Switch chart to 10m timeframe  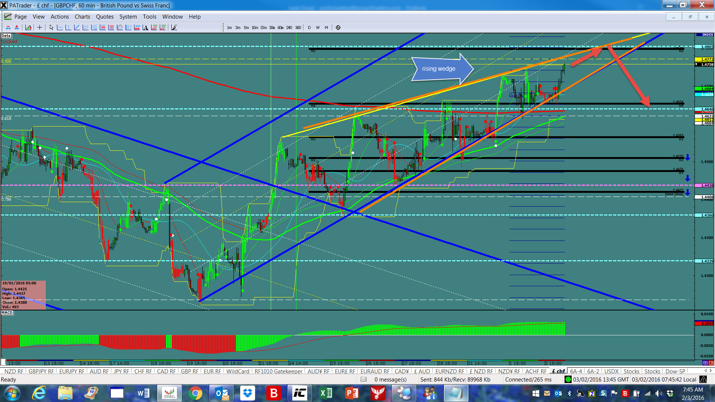(x=255, y=28)
